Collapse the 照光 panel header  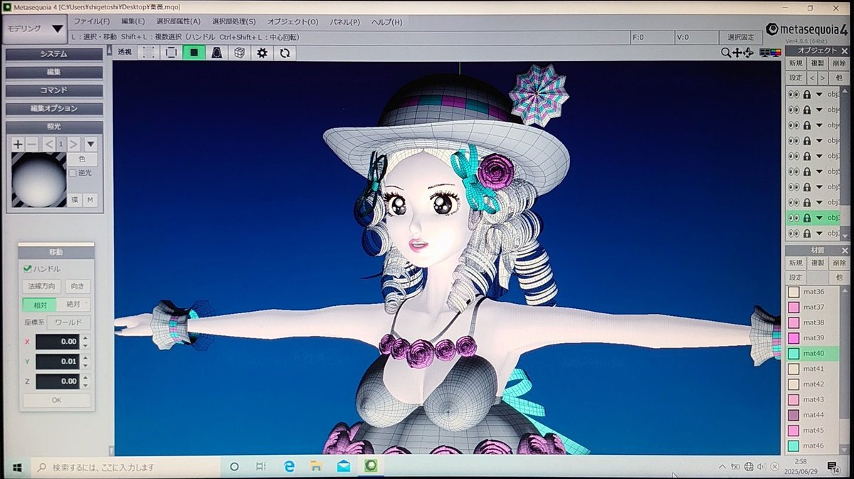coord(54,127)
